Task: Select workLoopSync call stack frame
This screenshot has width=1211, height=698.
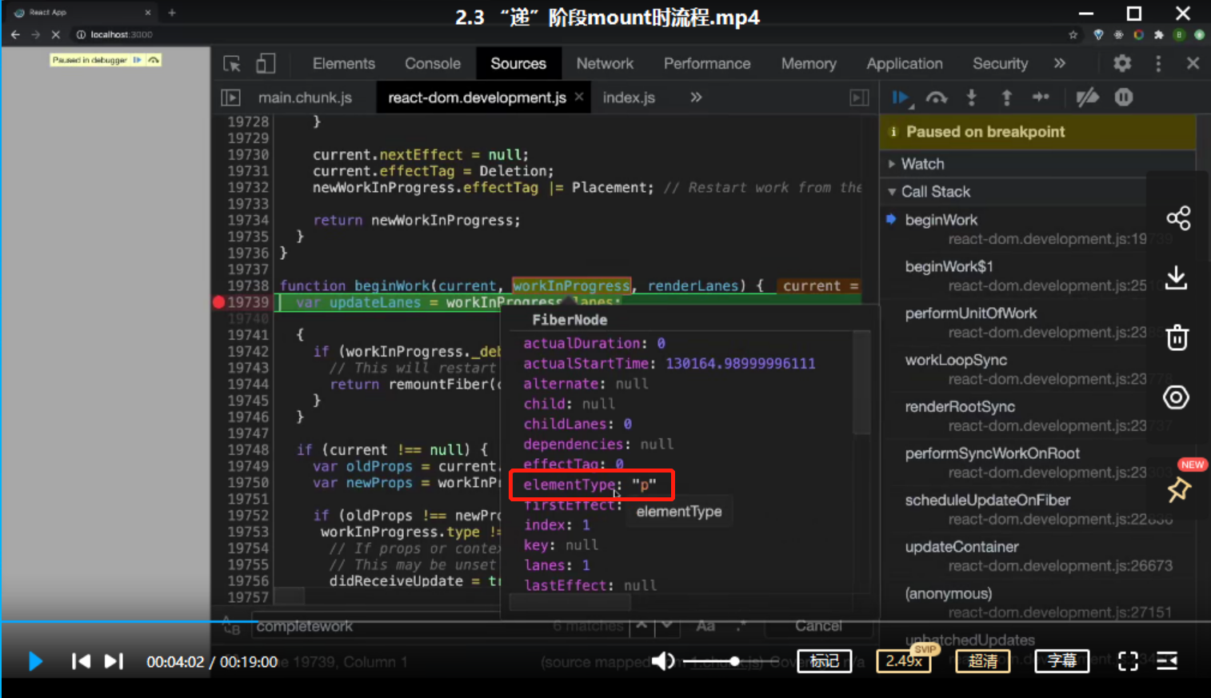Action: coord(956,361)
